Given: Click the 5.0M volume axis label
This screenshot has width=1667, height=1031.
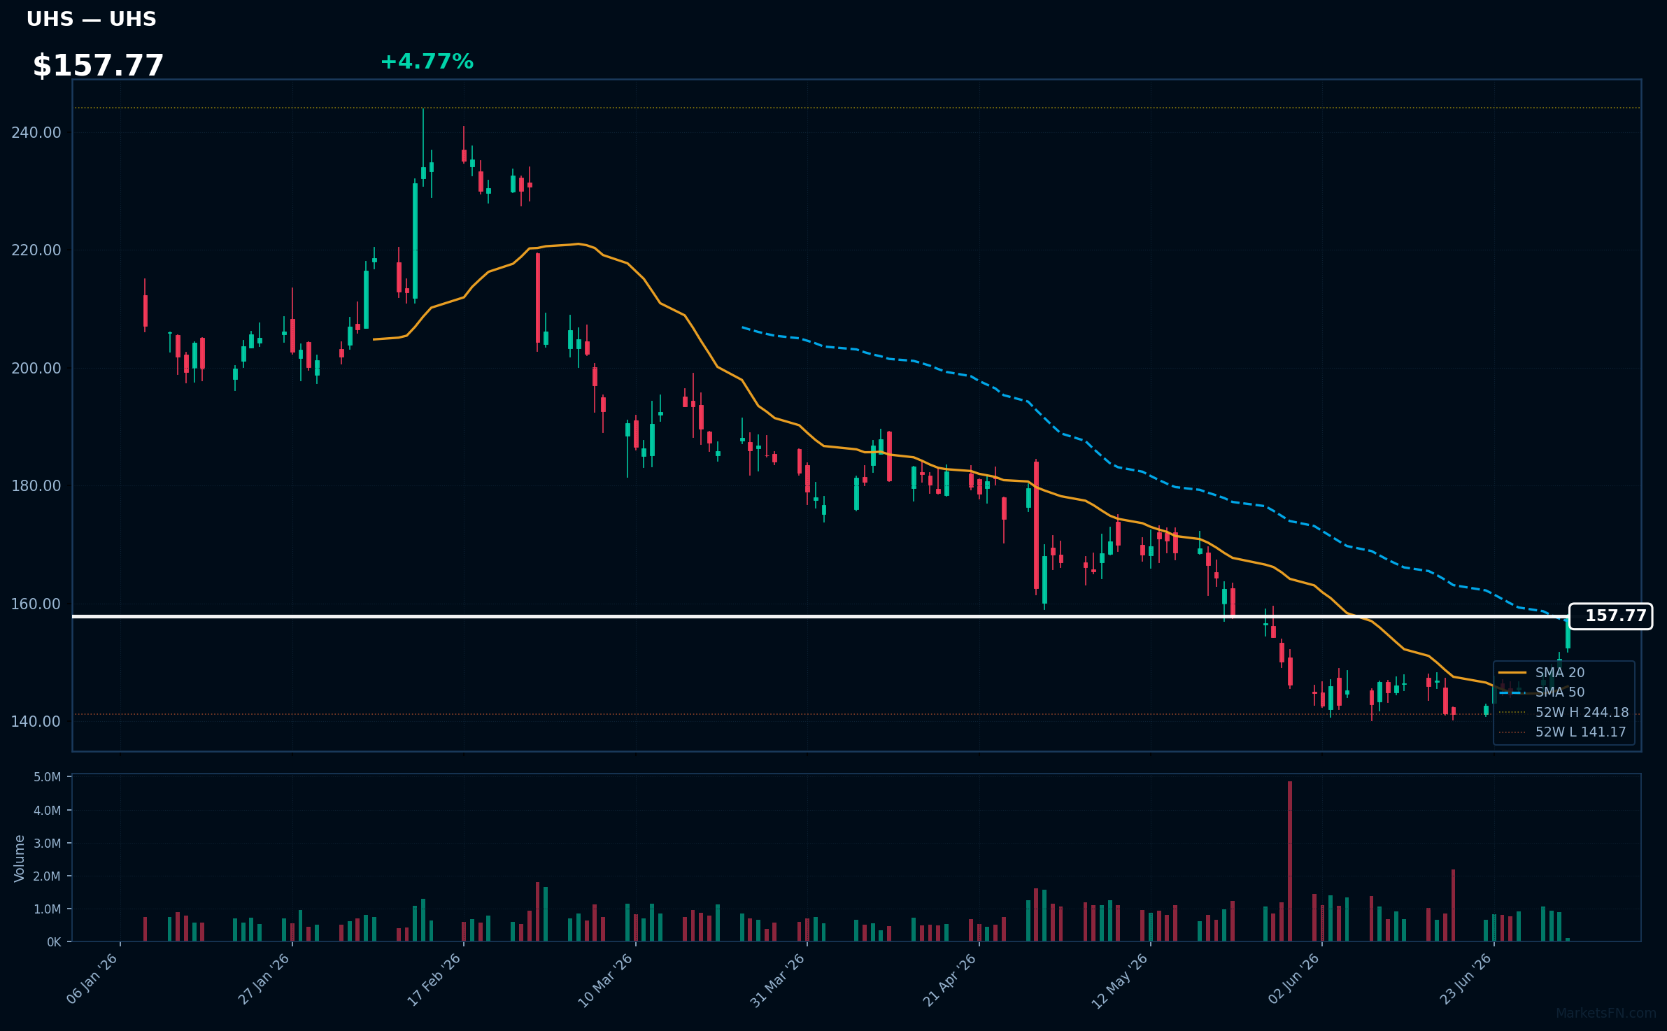Looking at the screenshot, I should (x=48, y=777).
